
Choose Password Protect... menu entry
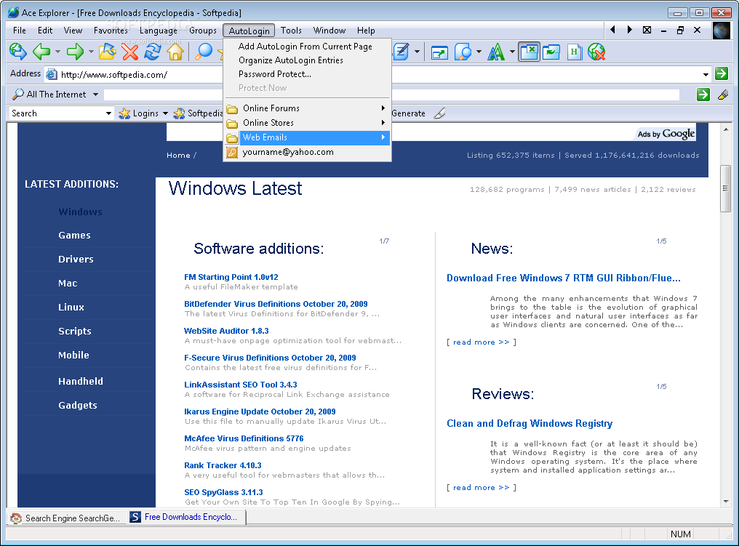275,74
